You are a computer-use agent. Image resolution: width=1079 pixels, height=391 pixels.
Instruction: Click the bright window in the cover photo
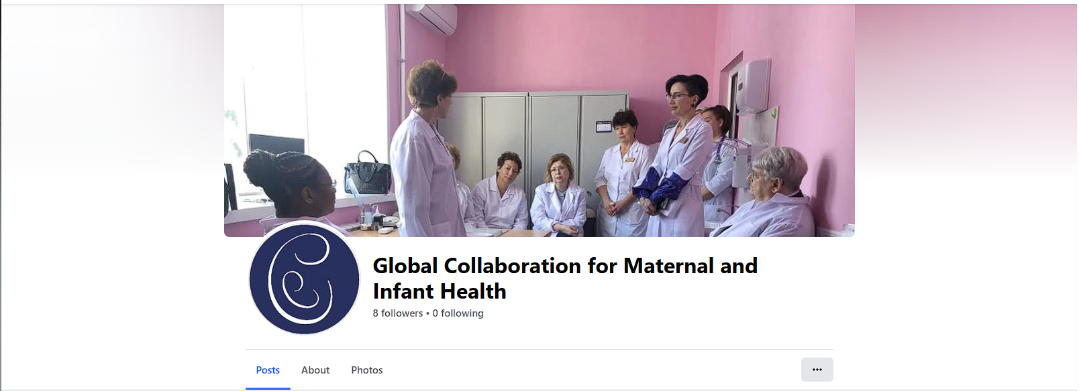pos(305,100)
